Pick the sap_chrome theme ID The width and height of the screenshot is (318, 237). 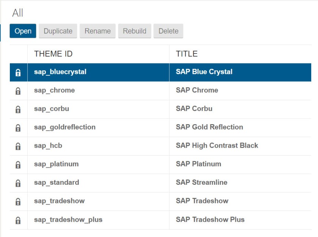pos(55,90)
